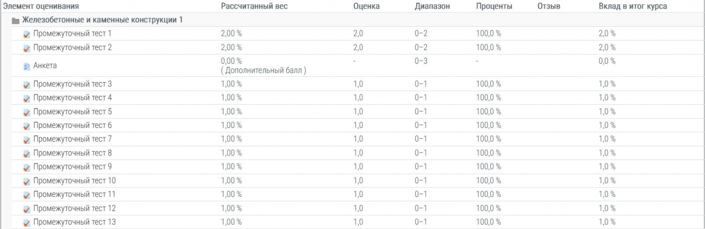
Task: Select the Железобетонные и каменные конструкции 1 category
Action: pos(102,21)
